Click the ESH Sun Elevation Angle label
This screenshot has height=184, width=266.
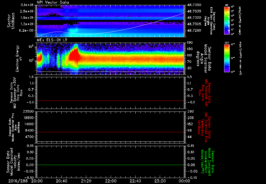point(210,21)
